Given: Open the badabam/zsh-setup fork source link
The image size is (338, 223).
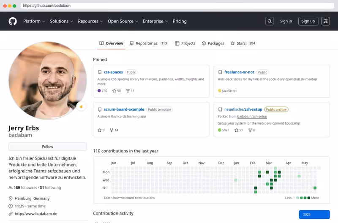Looking at the screenshot, I should click(x=252, y=116).
